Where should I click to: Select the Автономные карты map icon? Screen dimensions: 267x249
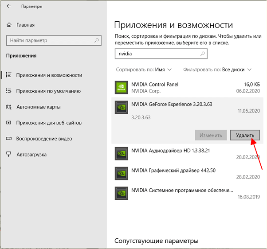pyautogui.click(x=9, y=107)
